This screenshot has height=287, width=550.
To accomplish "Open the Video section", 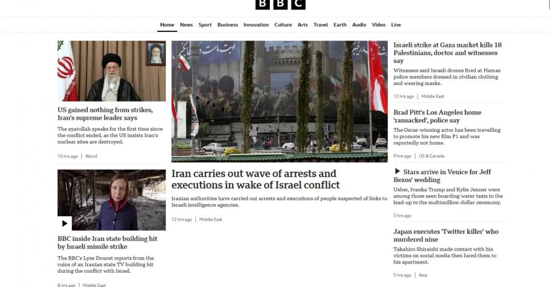I will click(x=378, y=25).
